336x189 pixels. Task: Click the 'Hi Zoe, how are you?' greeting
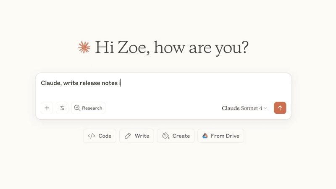pos(172,47)
